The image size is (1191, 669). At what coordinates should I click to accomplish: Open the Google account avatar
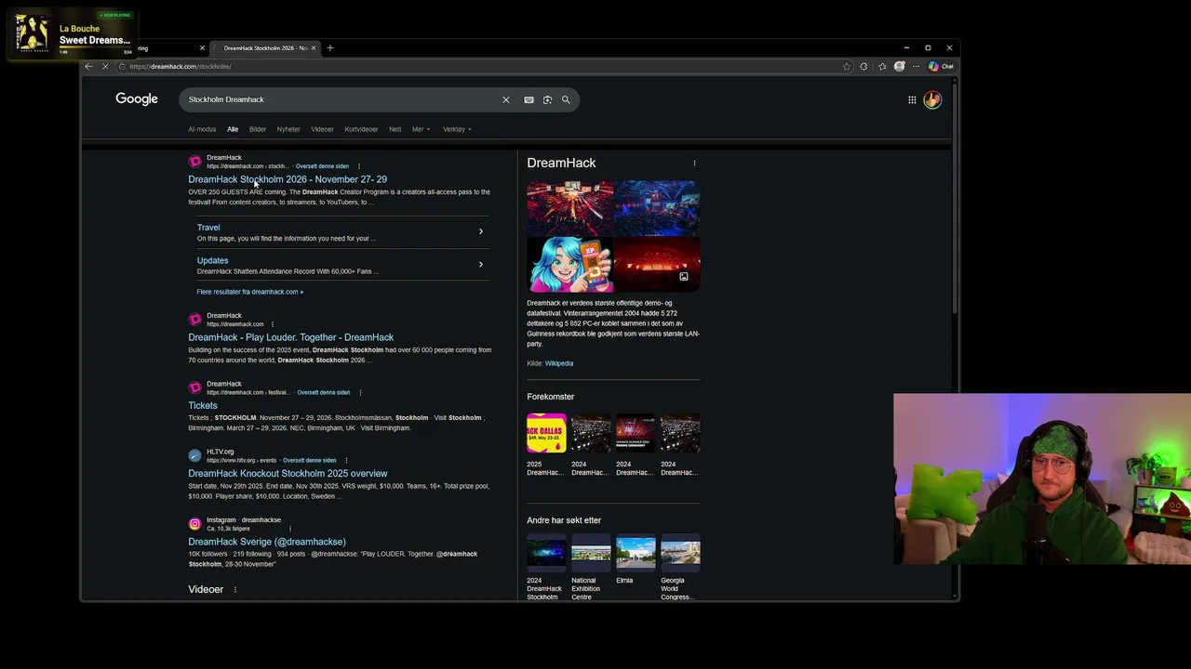932,99
